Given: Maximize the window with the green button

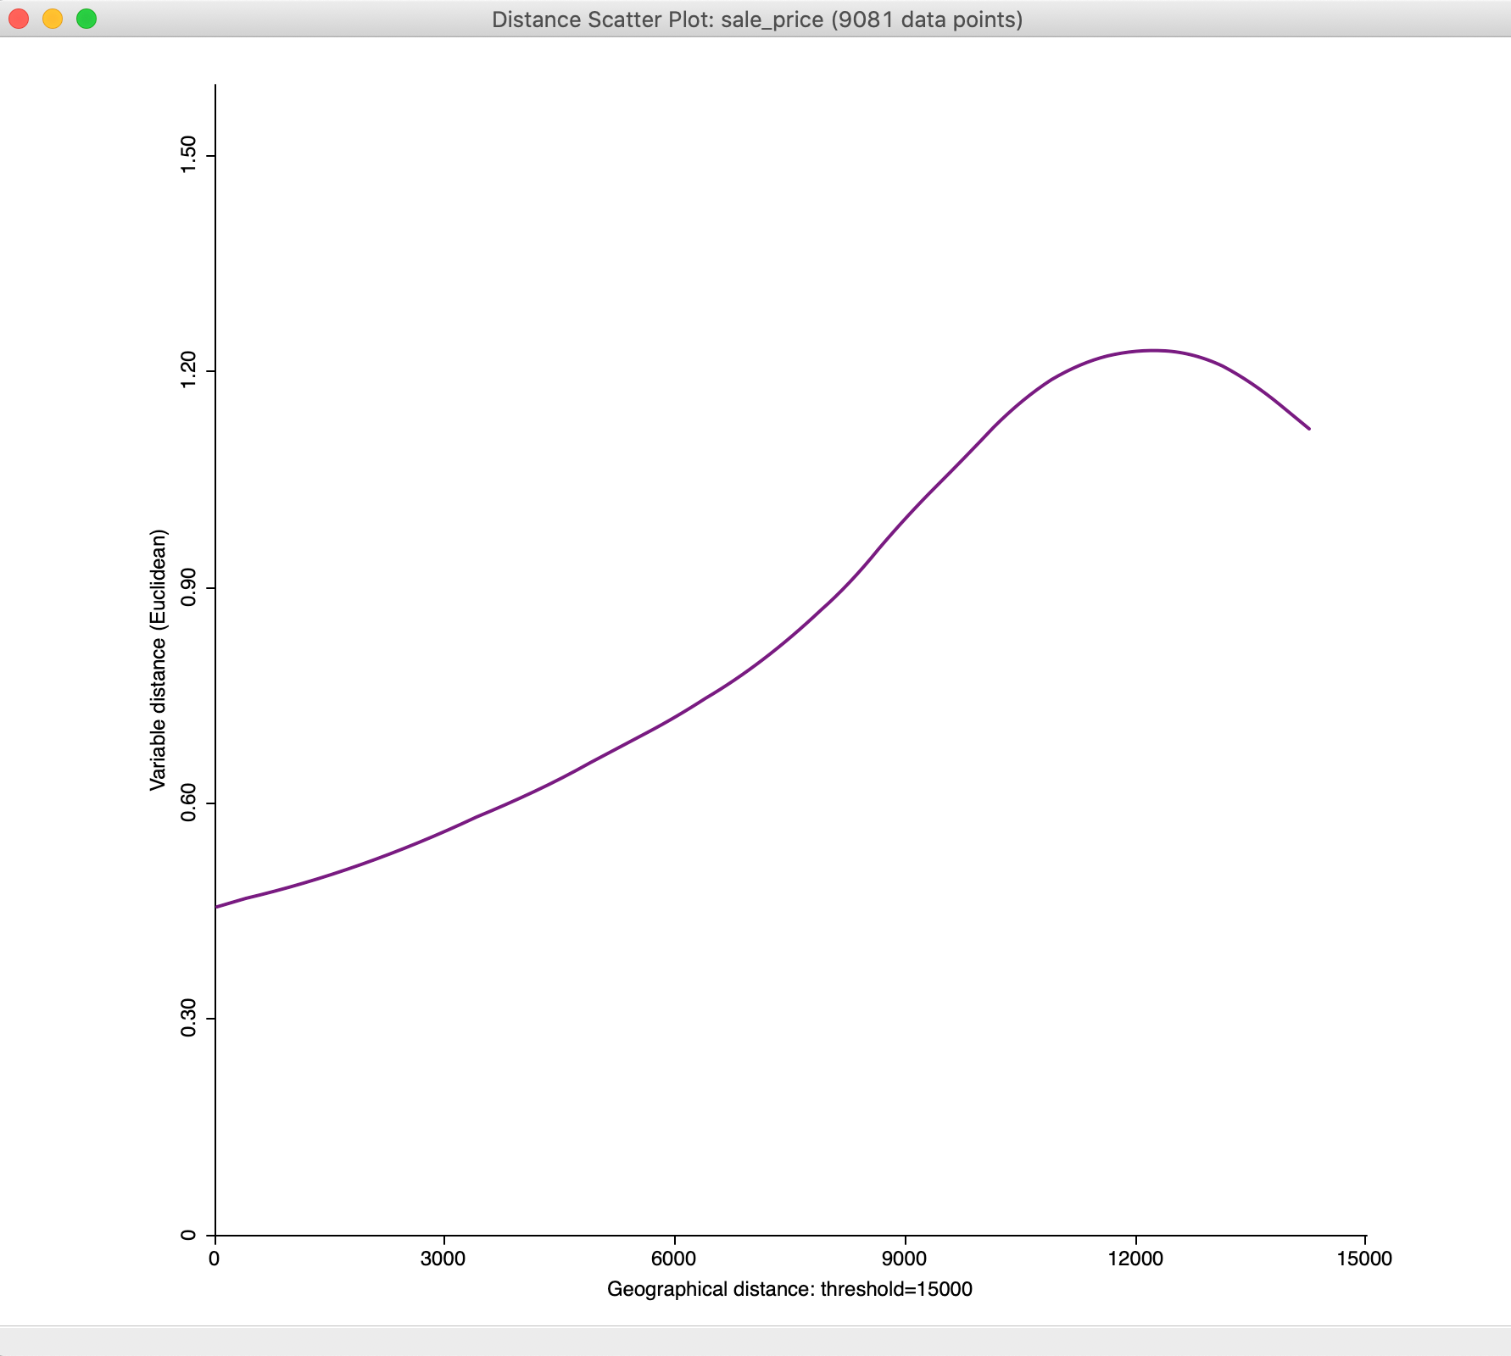Looking at the screenshot, I should click(86, 19).
